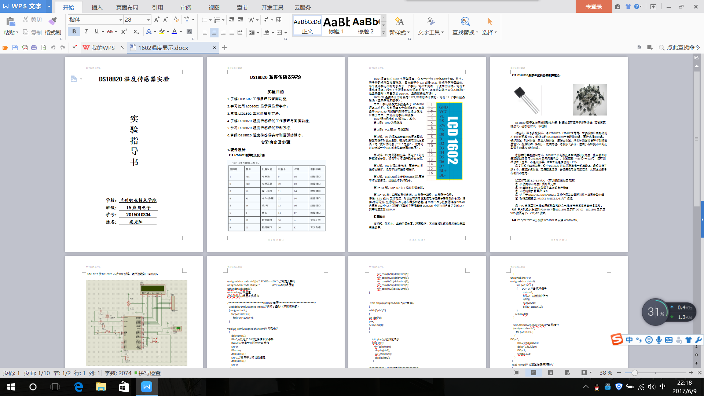Toggle character shading A button
This screenshot has width=704, height=396.
pyautogui.click(x=189, y=32)
